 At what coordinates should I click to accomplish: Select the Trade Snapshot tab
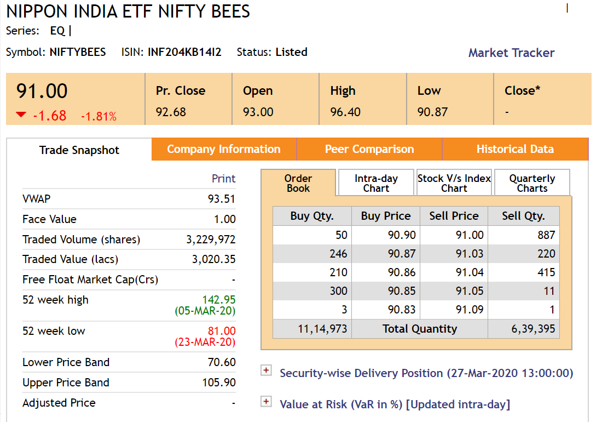[79, 150]
